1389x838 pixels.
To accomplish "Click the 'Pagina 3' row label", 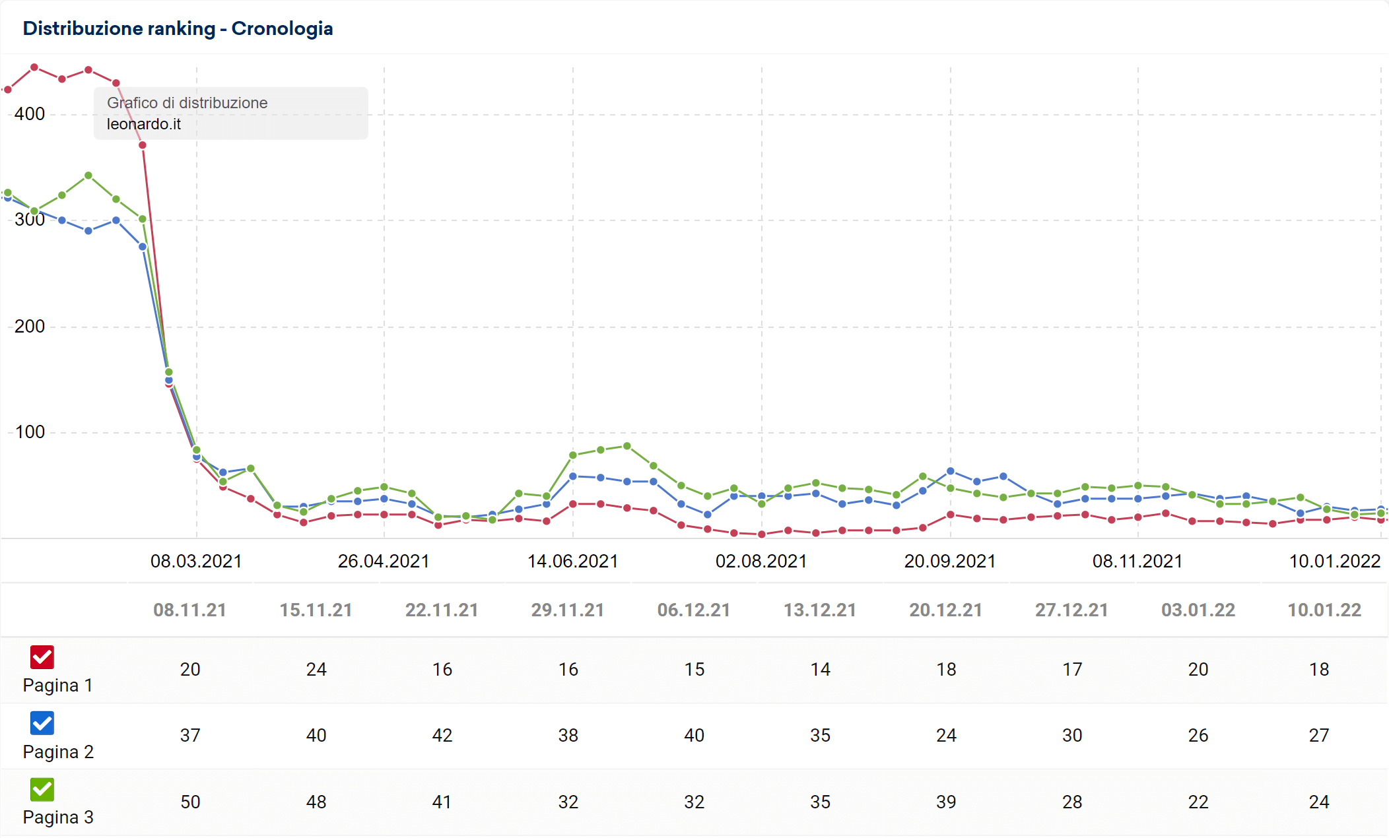I will coord(58,818).
